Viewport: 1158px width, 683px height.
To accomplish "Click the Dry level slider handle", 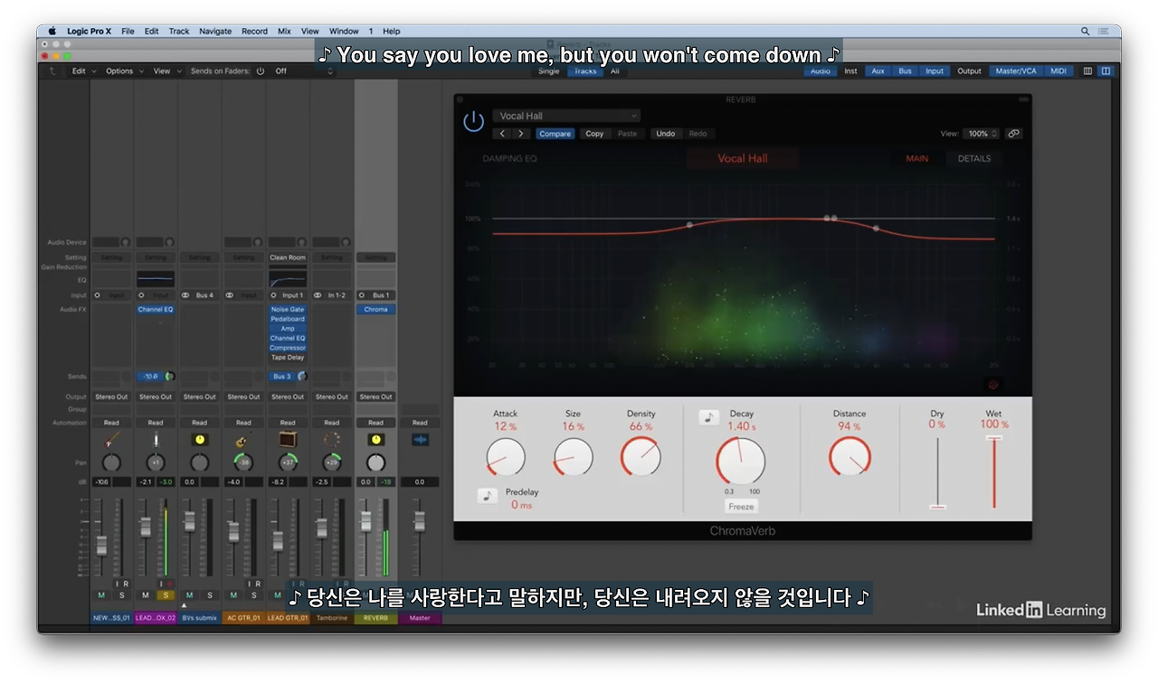I will pyautogui.click(x=937, y=507).
